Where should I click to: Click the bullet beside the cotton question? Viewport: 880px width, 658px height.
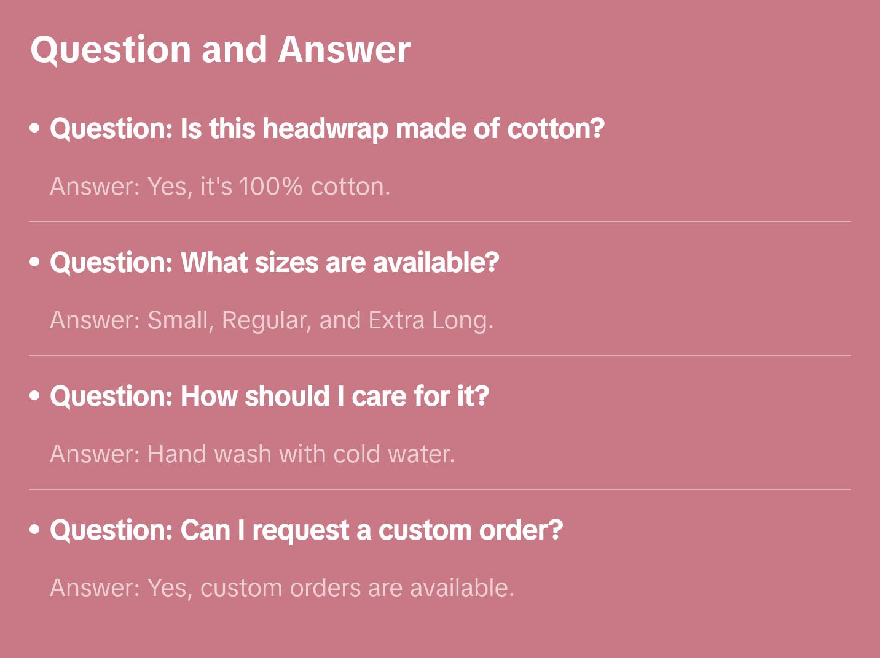click(35, 129)
